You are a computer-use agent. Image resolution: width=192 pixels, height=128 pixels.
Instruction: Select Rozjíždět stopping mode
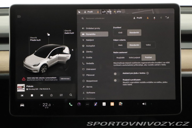pyautogui.click(x=121, y=58)
